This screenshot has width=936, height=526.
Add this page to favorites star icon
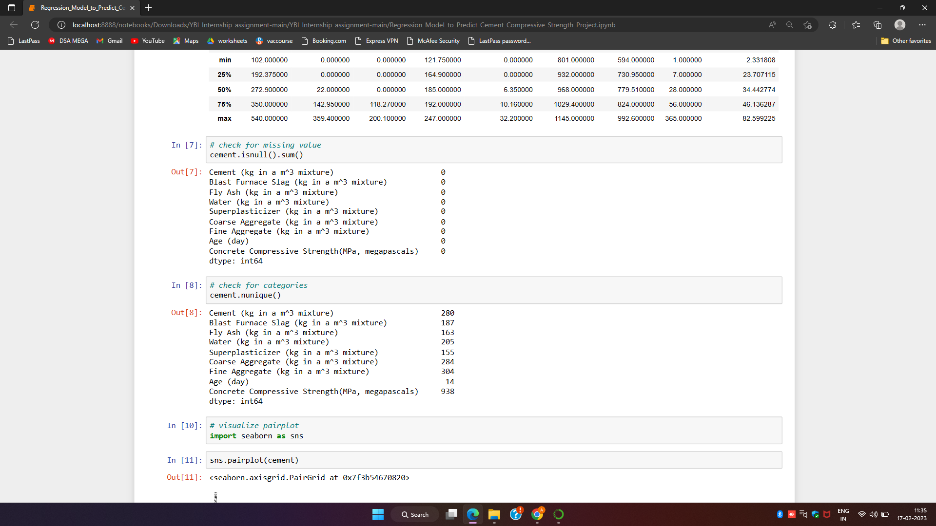click(808, 25)
